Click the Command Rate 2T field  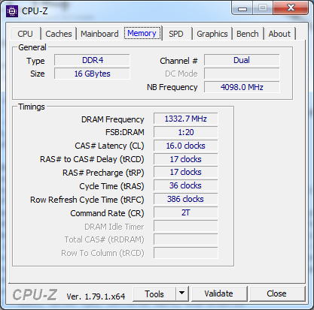point(186,212)
